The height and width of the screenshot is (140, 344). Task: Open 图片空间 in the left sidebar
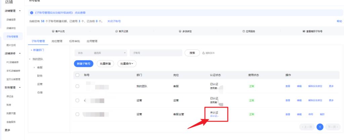pyautogui.click(x=11, y=45)
